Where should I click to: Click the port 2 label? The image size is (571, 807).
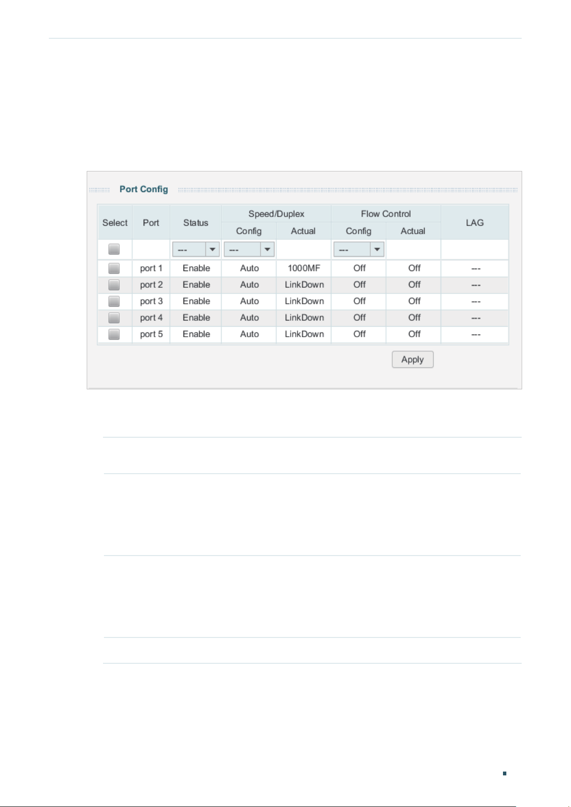(151, 284)
